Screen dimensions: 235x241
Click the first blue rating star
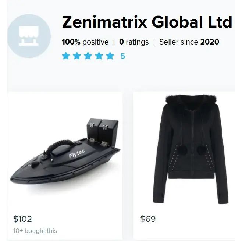pyautogui.click(x=66, y=56)
